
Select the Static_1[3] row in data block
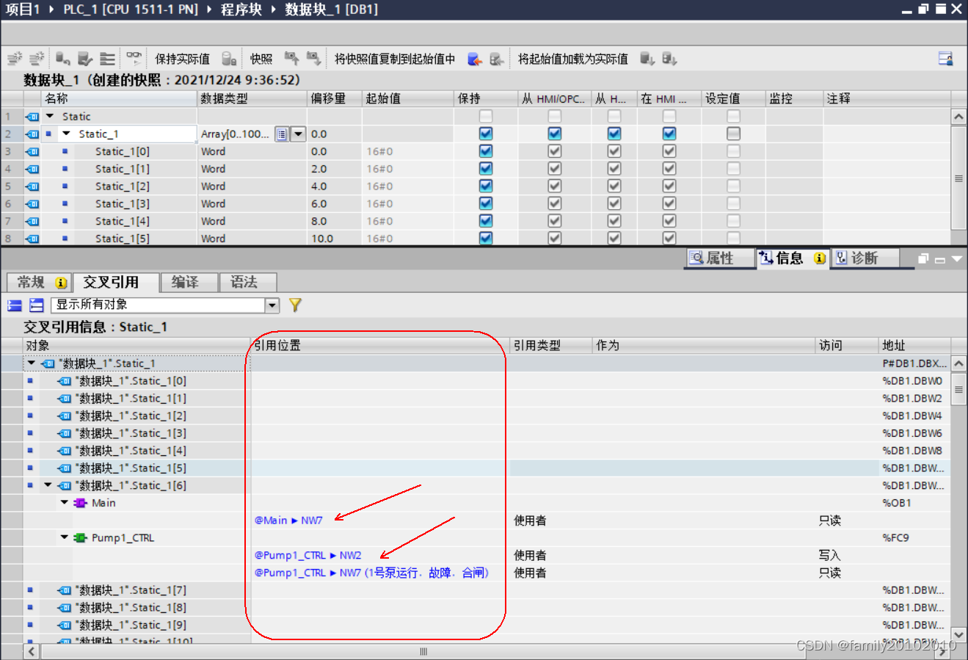click(x=122, y=204)
